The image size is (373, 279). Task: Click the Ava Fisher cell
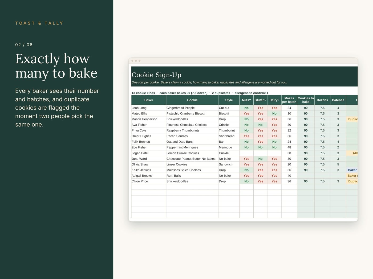click(149, 125)
